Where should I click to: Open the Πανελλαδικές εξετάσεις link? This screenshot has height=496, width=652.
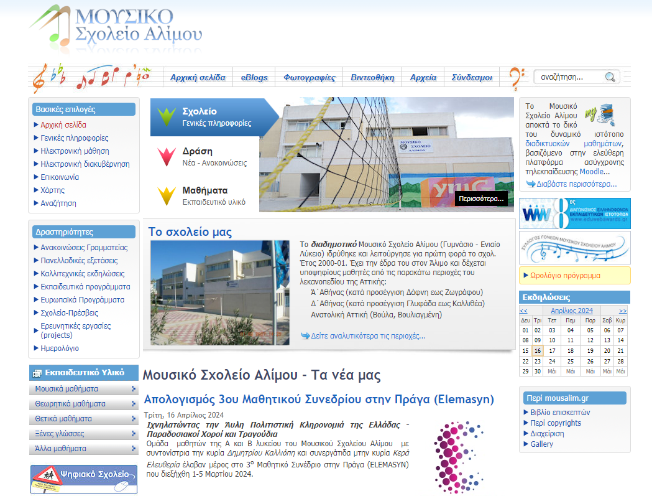pyautogui.click(x=79, y=260)
